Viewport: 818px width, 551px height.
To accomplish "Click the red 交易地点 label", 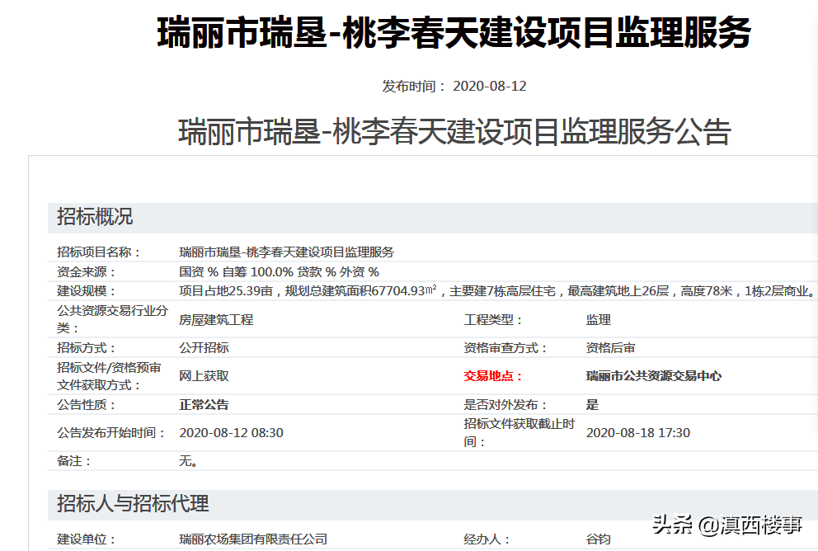I will coord(493,376).
